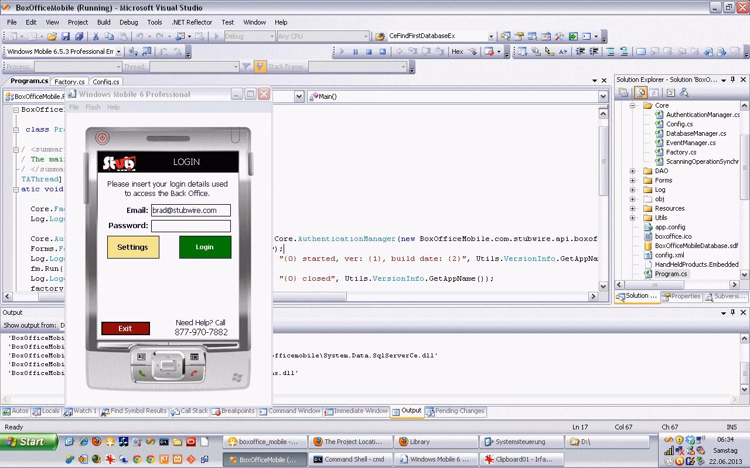Open the target device emulator dropdown
The height and width of the screenshot is (468, 750).
tap(118, 51)
